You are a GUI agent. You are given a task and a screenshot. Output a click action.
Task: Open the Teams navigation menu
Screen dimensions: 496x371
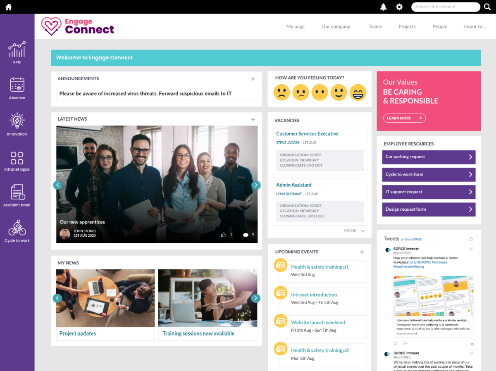pos(375,26)
